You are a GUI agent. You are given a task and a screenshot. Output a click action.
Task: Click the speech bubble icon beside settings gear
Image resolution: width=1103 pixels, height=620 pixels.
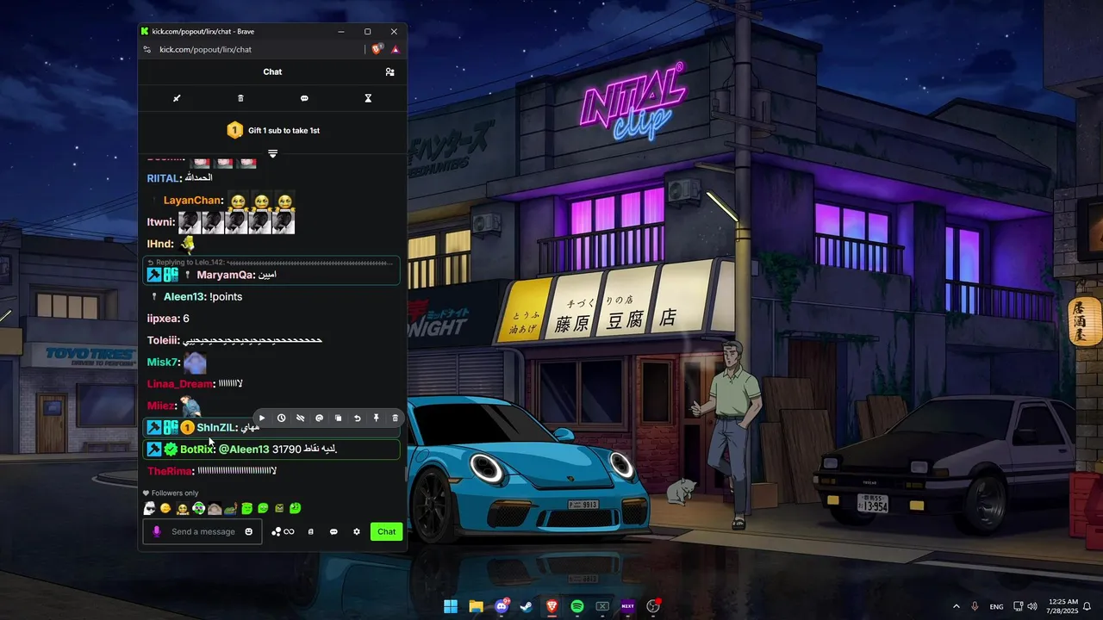tap(333, 532)
